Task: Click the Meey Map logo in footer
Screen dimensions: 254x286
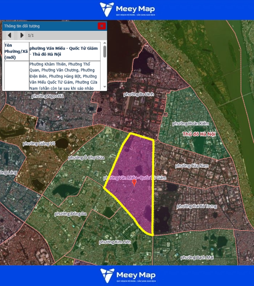Action: pyautogui.click(x=127, y=275)
